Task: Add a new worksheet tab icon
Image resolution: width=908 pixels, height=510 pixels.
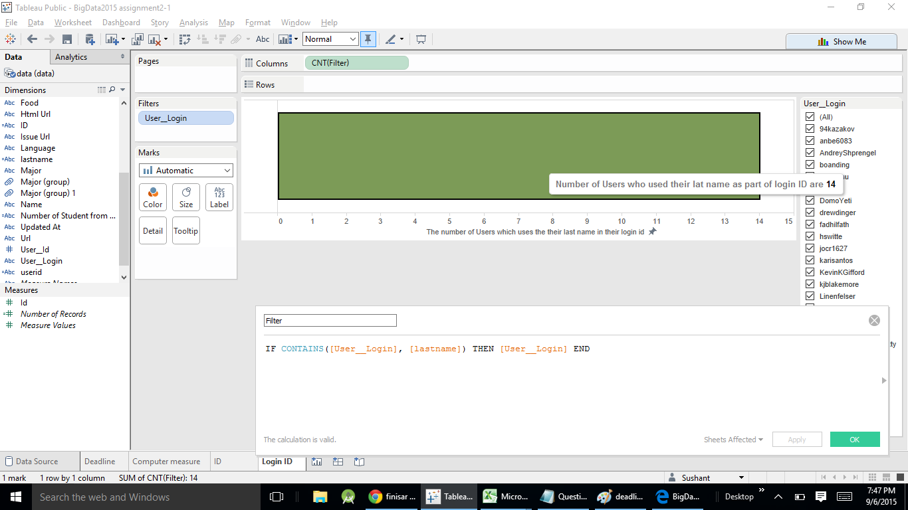Action: click(317, 462)
